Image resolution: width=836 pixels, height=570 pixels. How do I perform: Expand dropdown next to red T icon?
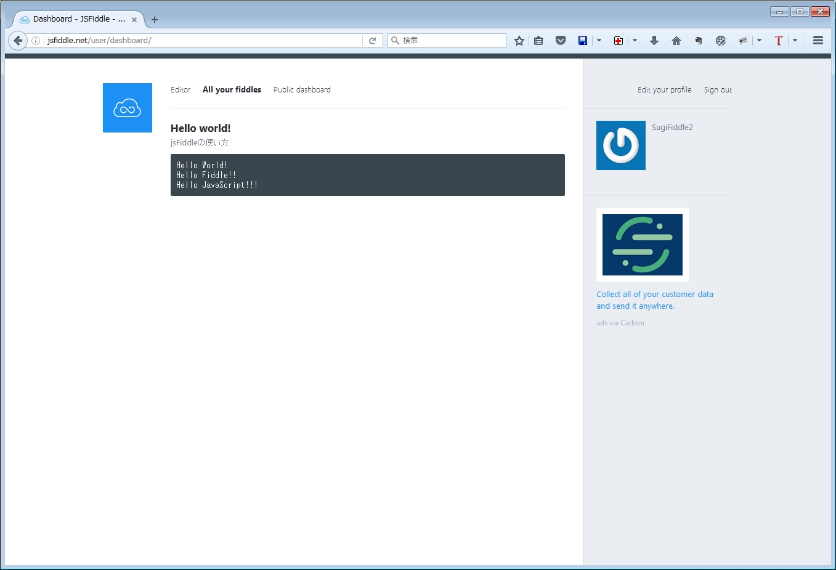click(795, 41)
